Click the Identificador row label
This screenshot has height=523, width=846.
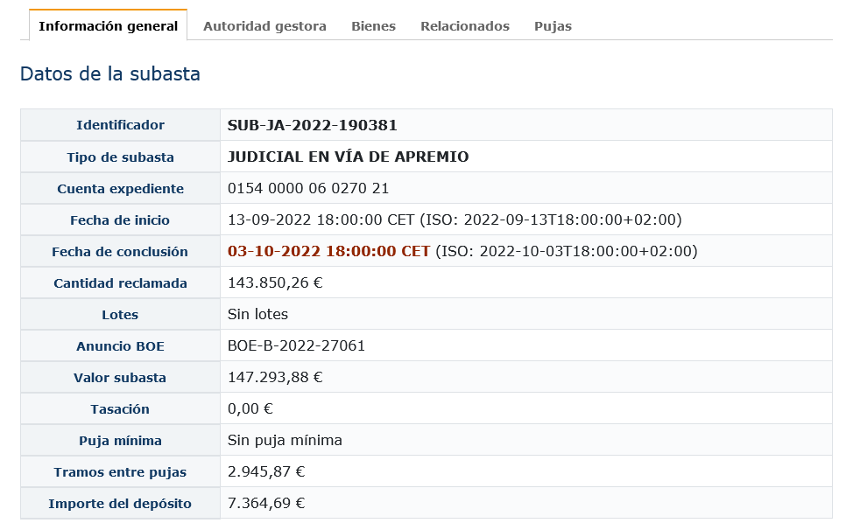point(120,125)
